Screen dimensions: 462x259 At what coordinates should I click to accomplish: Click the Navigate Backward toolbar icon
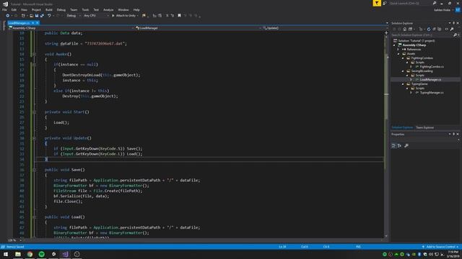tap(8, 16)
